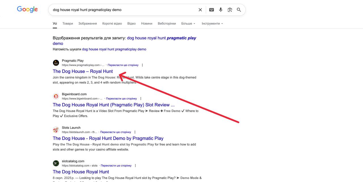This screenshot has height=182, width=363.
Task: Open slotcatalog.com site favicon
Action: tap(56, 163)
